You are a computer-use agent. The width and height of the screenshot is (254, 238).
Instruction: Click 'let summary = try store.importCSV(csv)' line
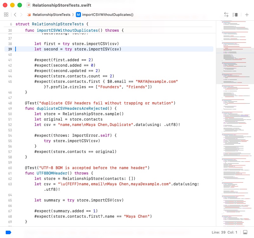79,200
